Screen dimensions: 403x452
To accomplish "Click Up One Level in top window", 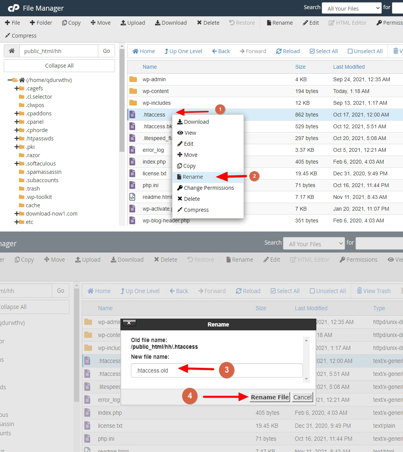I will [183, 51].
